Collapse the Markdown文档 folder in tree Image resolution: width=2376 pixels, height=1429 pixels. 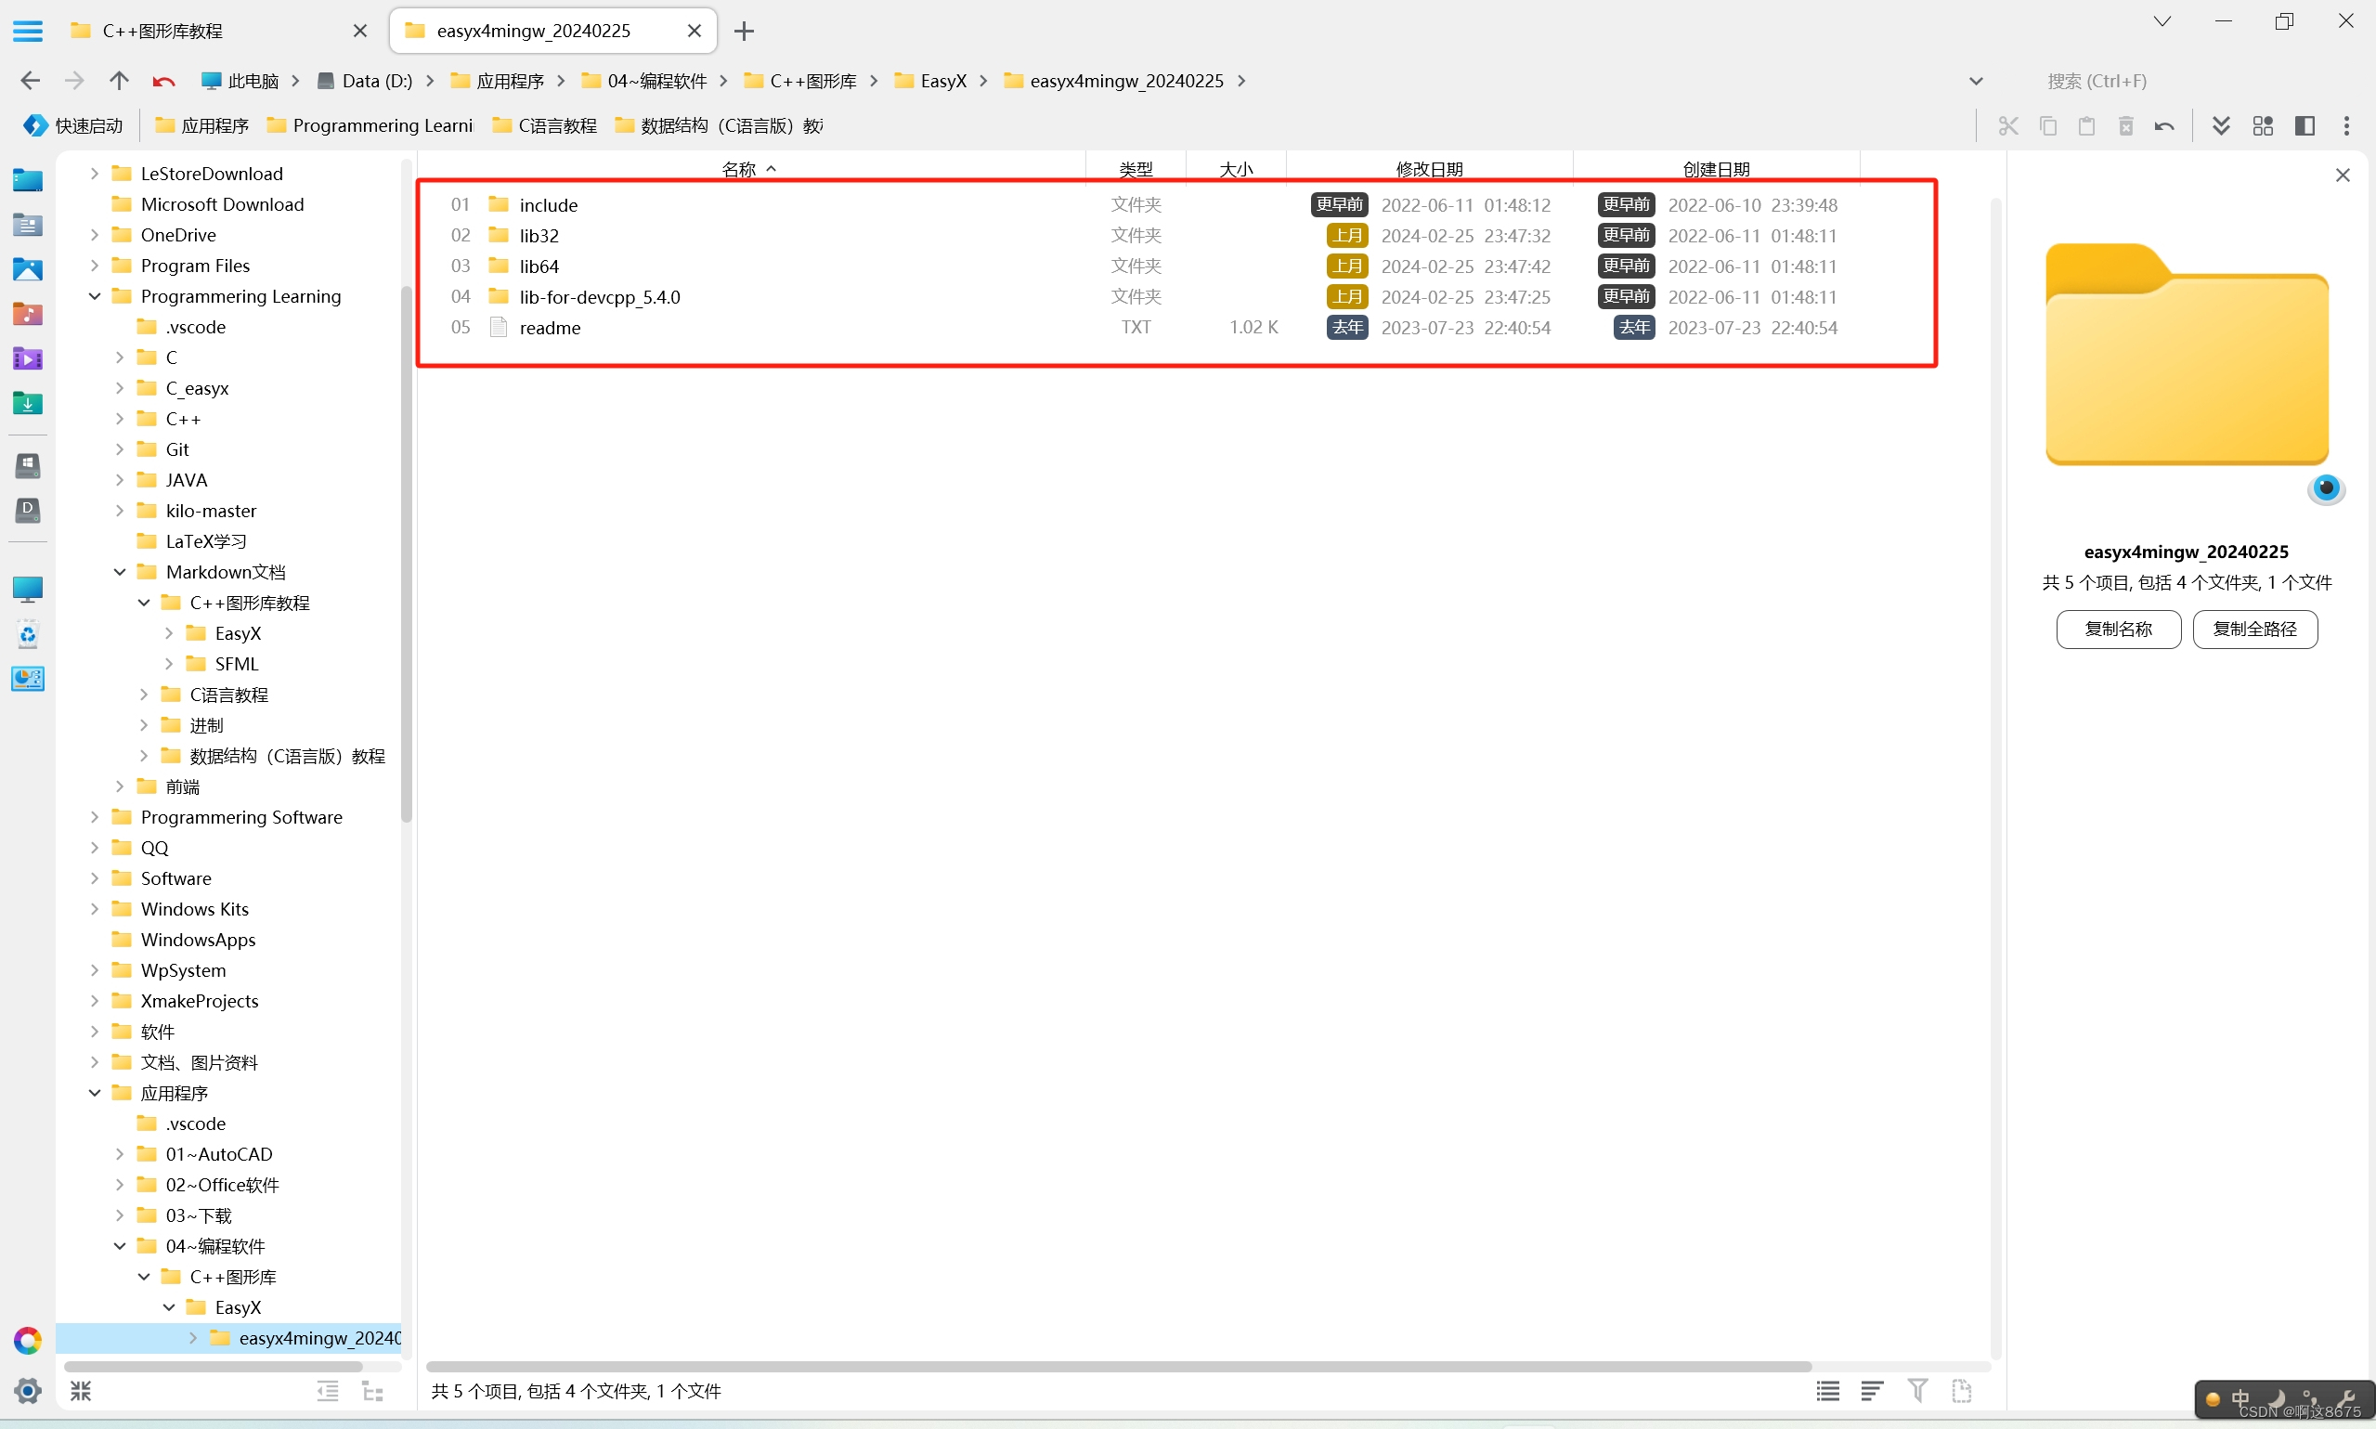(x=119, y=571)
